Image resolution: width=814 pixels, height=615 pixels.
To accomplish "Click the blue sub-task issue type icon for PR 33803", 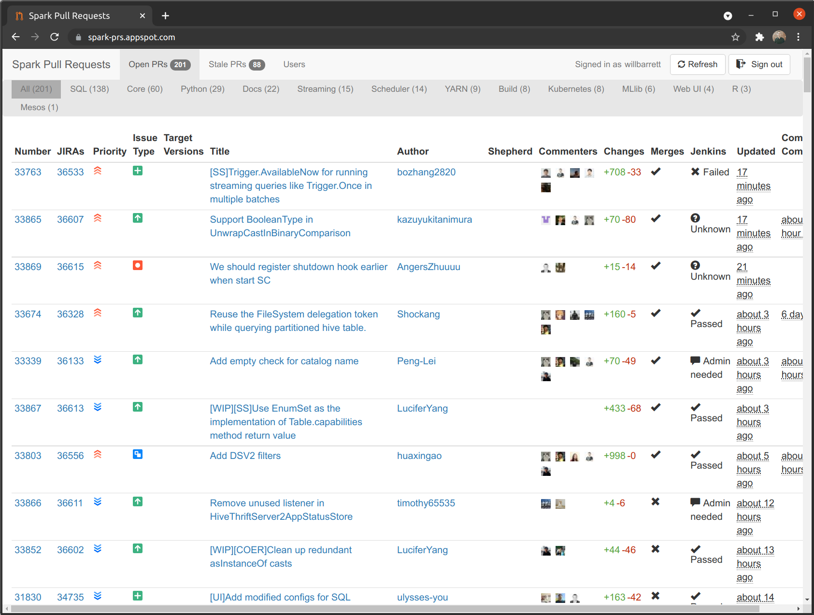I will coord(138,455).
